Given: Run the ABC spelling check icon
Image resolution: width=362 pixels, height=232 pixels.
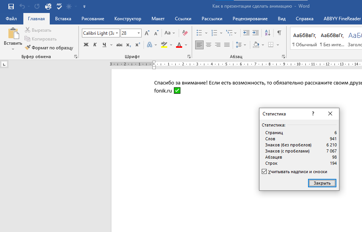Looking at the screenshot, I should (59, 6).
